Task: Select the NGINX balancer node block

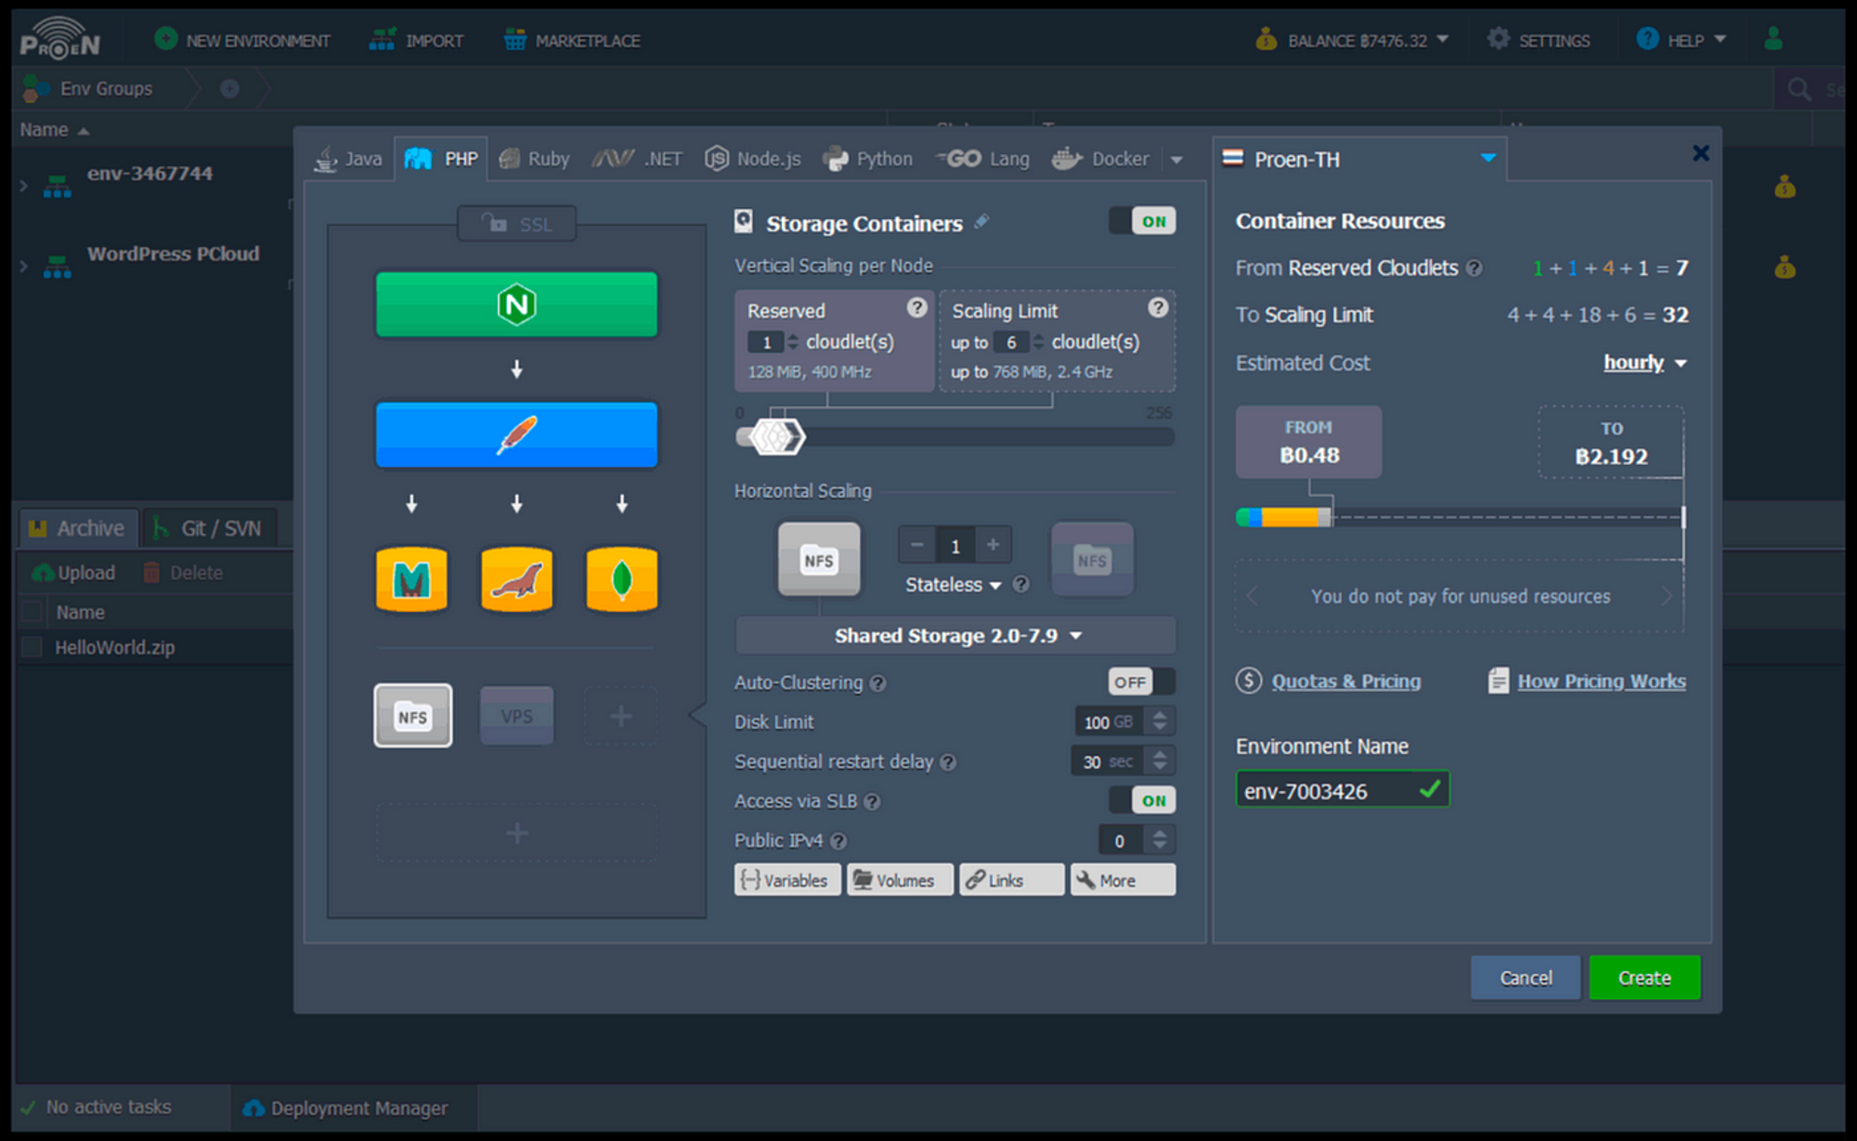Action: 516,305
